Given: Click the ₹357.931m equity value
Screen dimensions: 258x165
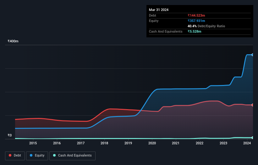Looking at the screenshot, I should click(x=196, y=21).
